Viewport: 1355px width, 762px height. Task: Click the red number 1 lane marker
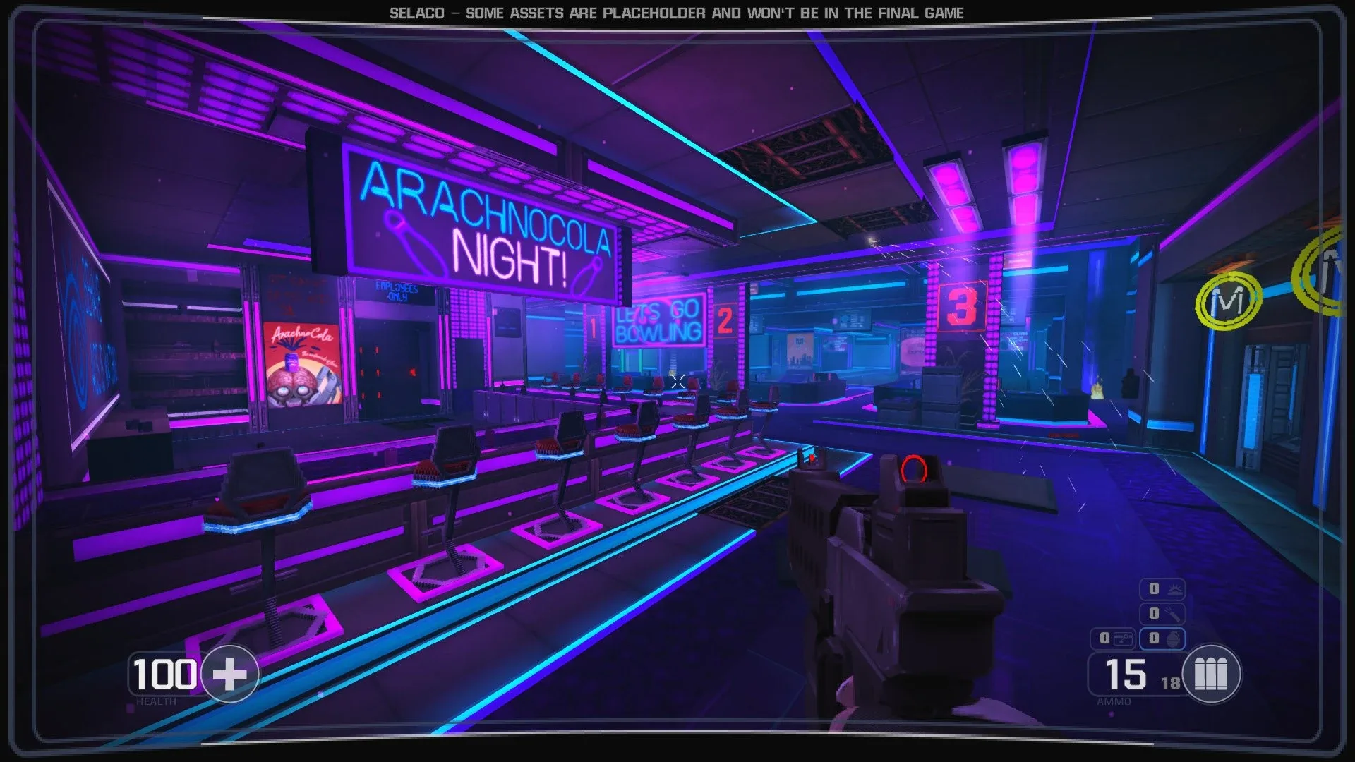pyautogui.click(x=593, y=326)
